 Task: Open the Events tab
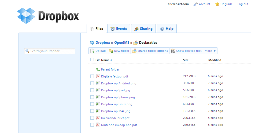119,29
